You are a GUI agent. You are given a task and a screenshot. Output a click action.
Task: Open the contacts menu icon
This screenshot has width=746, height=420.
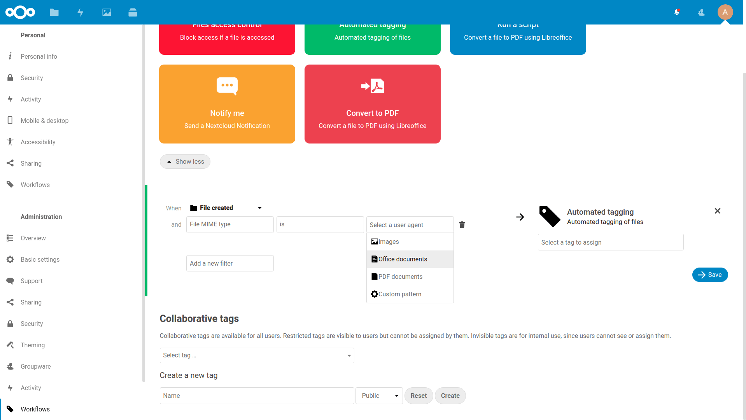(x=701, y=12)
